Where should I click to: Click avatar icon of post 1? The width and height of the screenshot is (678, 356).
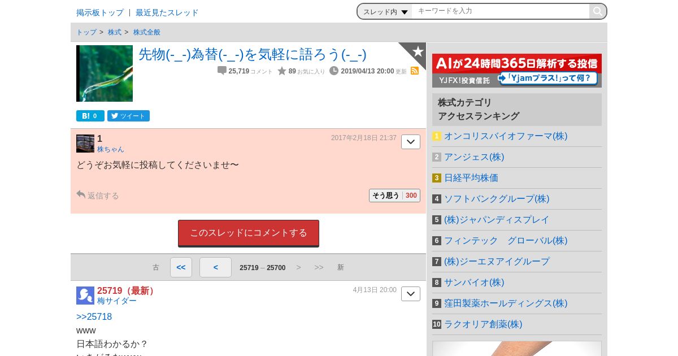pos(85,144)
